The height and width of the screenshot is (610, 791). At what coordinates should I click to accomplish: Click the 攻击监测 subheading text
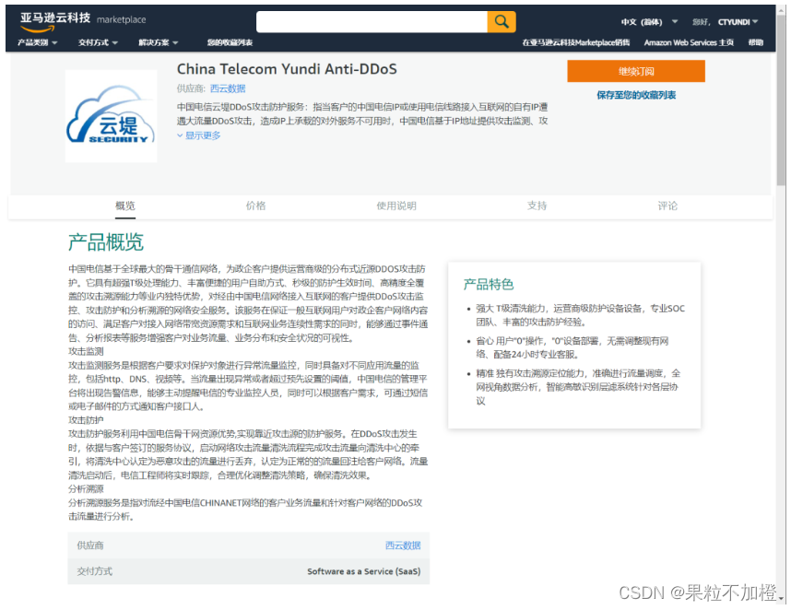click(86, 351)
